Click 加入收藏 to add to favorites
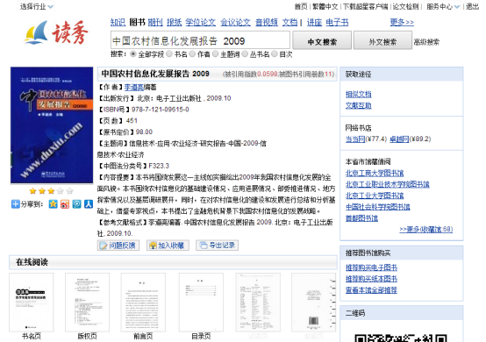 point(168,246)
